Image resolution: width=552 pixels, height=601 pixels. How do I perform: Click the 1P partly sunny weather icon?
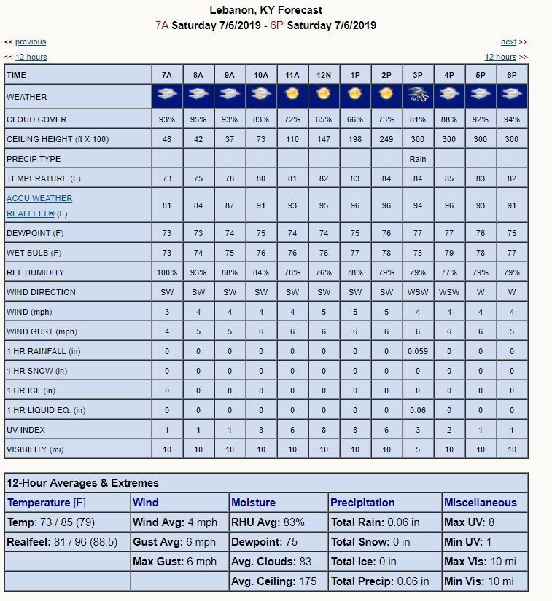[x=355, y=95]
